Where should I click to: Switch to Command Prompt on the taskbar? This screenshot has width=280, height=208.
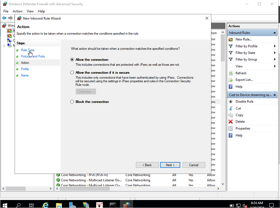click(x=113, y=205)
